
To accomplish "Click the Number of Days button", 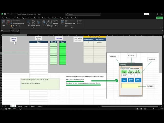I will tap(38, 38).
